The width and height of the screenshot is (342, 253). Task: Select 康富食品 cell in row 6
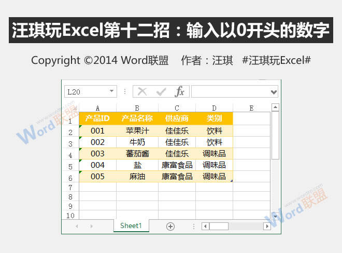(177, 177)
